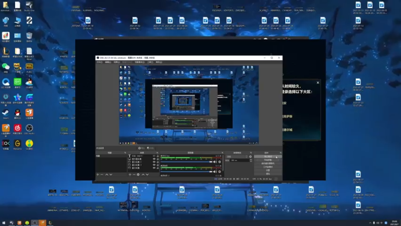Open the Help menu in OBS

pyautogui.click(x=159, y=62)
